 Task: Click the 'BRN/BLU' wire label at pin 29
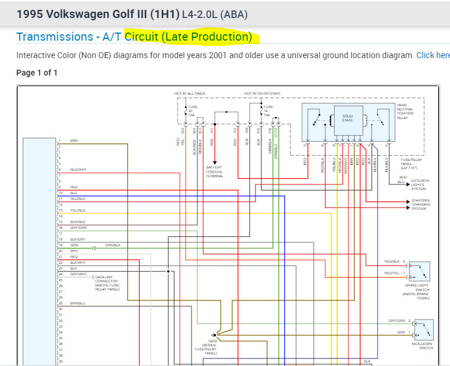click(x=77, y=303)
